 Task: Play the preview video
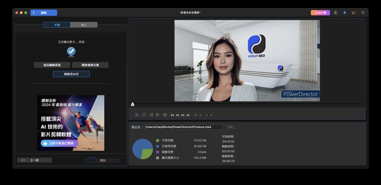click(137, 115)
